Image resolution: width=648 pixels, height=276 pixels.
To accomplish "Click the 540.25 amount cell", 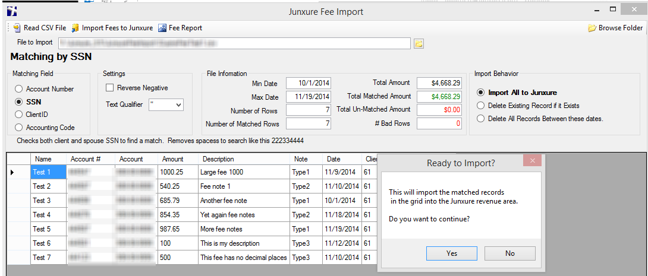I will (x=178, y=186).
